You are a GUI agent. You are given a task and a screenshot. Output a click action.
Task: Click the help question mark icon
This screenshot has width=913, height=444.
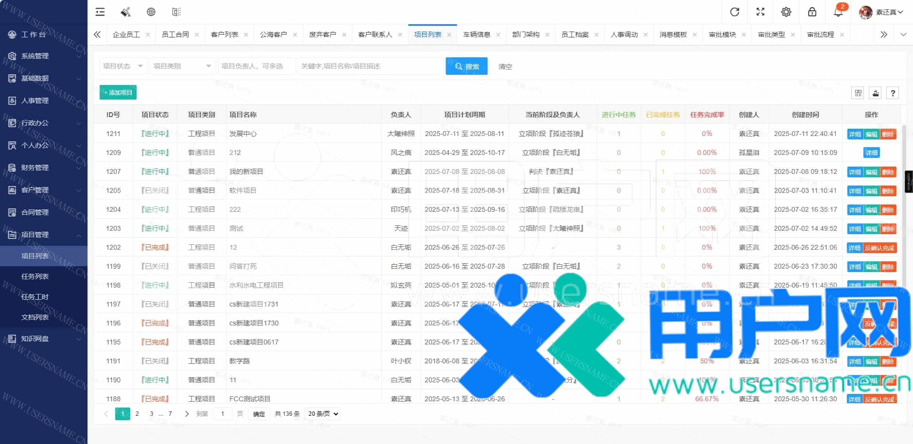coord(893,93)
